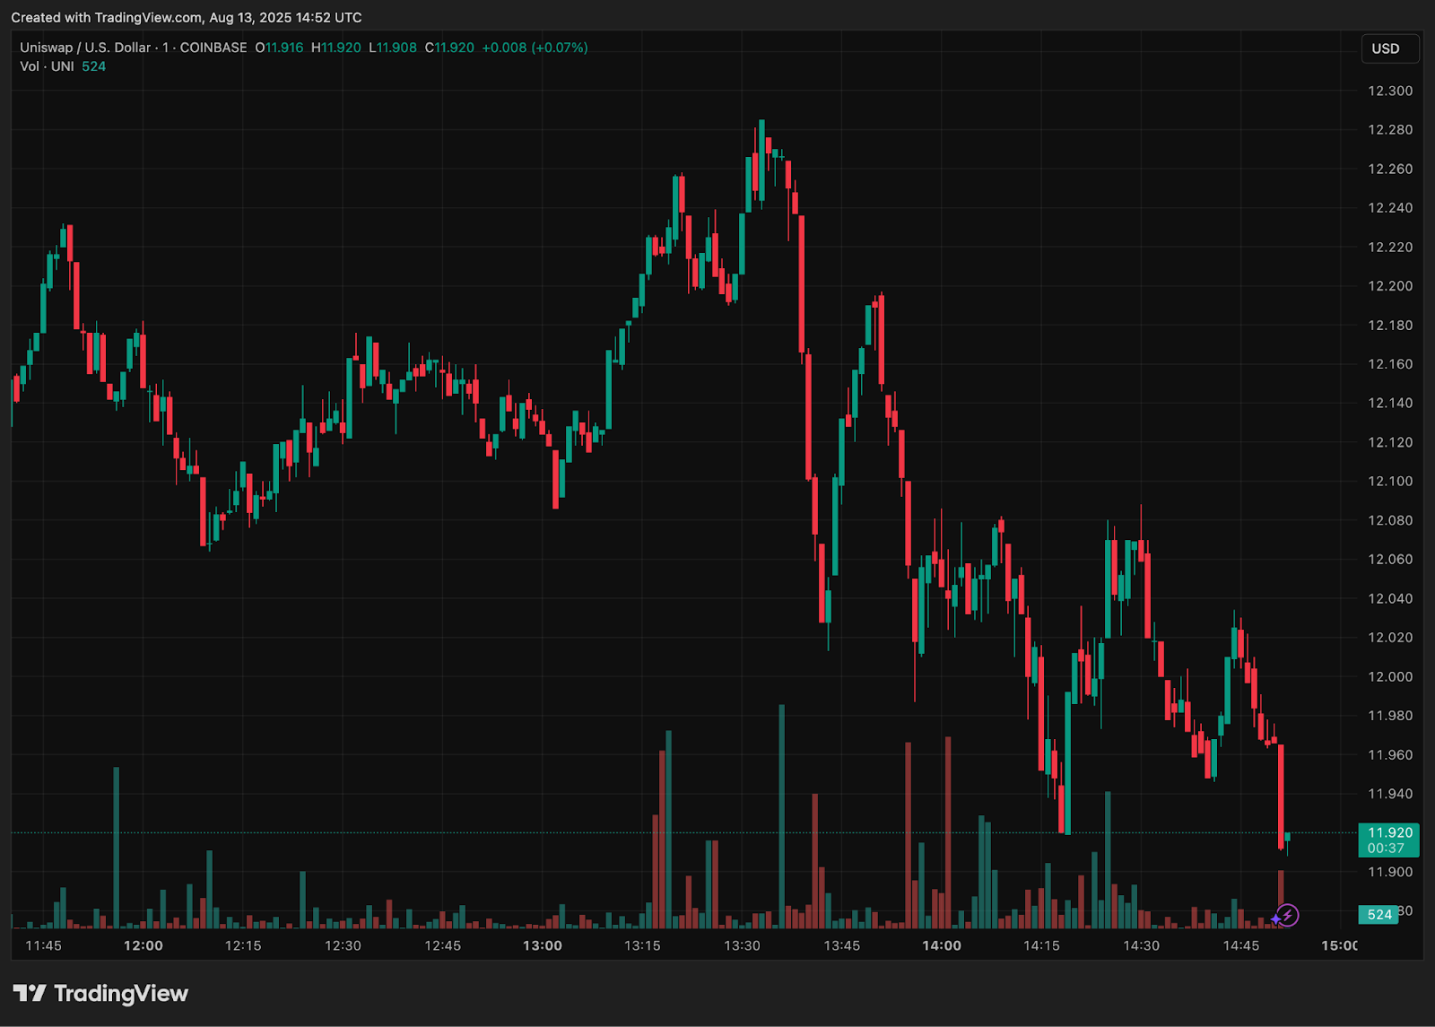The height and width of the screenshot is (1027, 1435).
Task: Click the 12.080 price axis label
Action: (1390, 520)
